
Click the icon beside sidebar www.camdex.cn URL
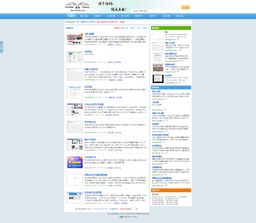coord(166,99)
